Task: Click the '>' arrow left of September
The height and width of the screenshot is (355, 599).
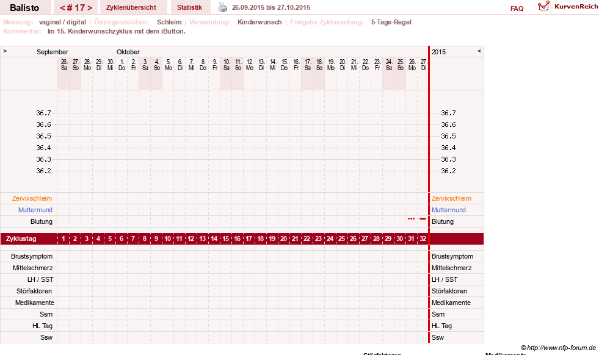Action: pos(5,51)
